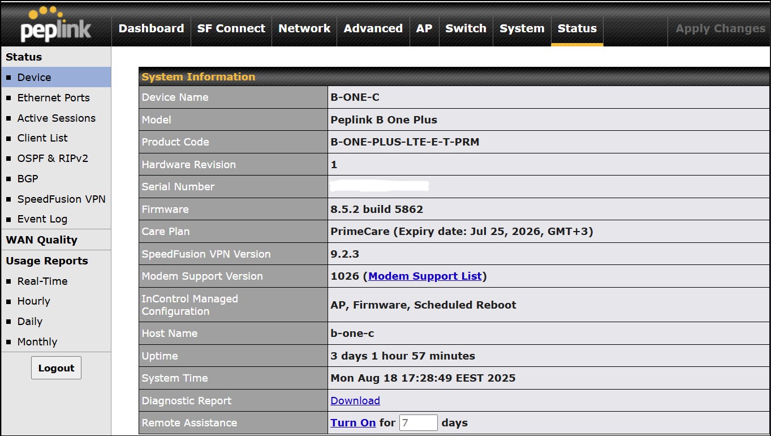771x436 pixels.
Task: Click the system time value
Action: pyautogui.click(x=423, y=378)
